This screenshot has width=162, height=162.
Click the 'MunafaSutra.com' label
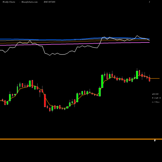coord(29,2)
